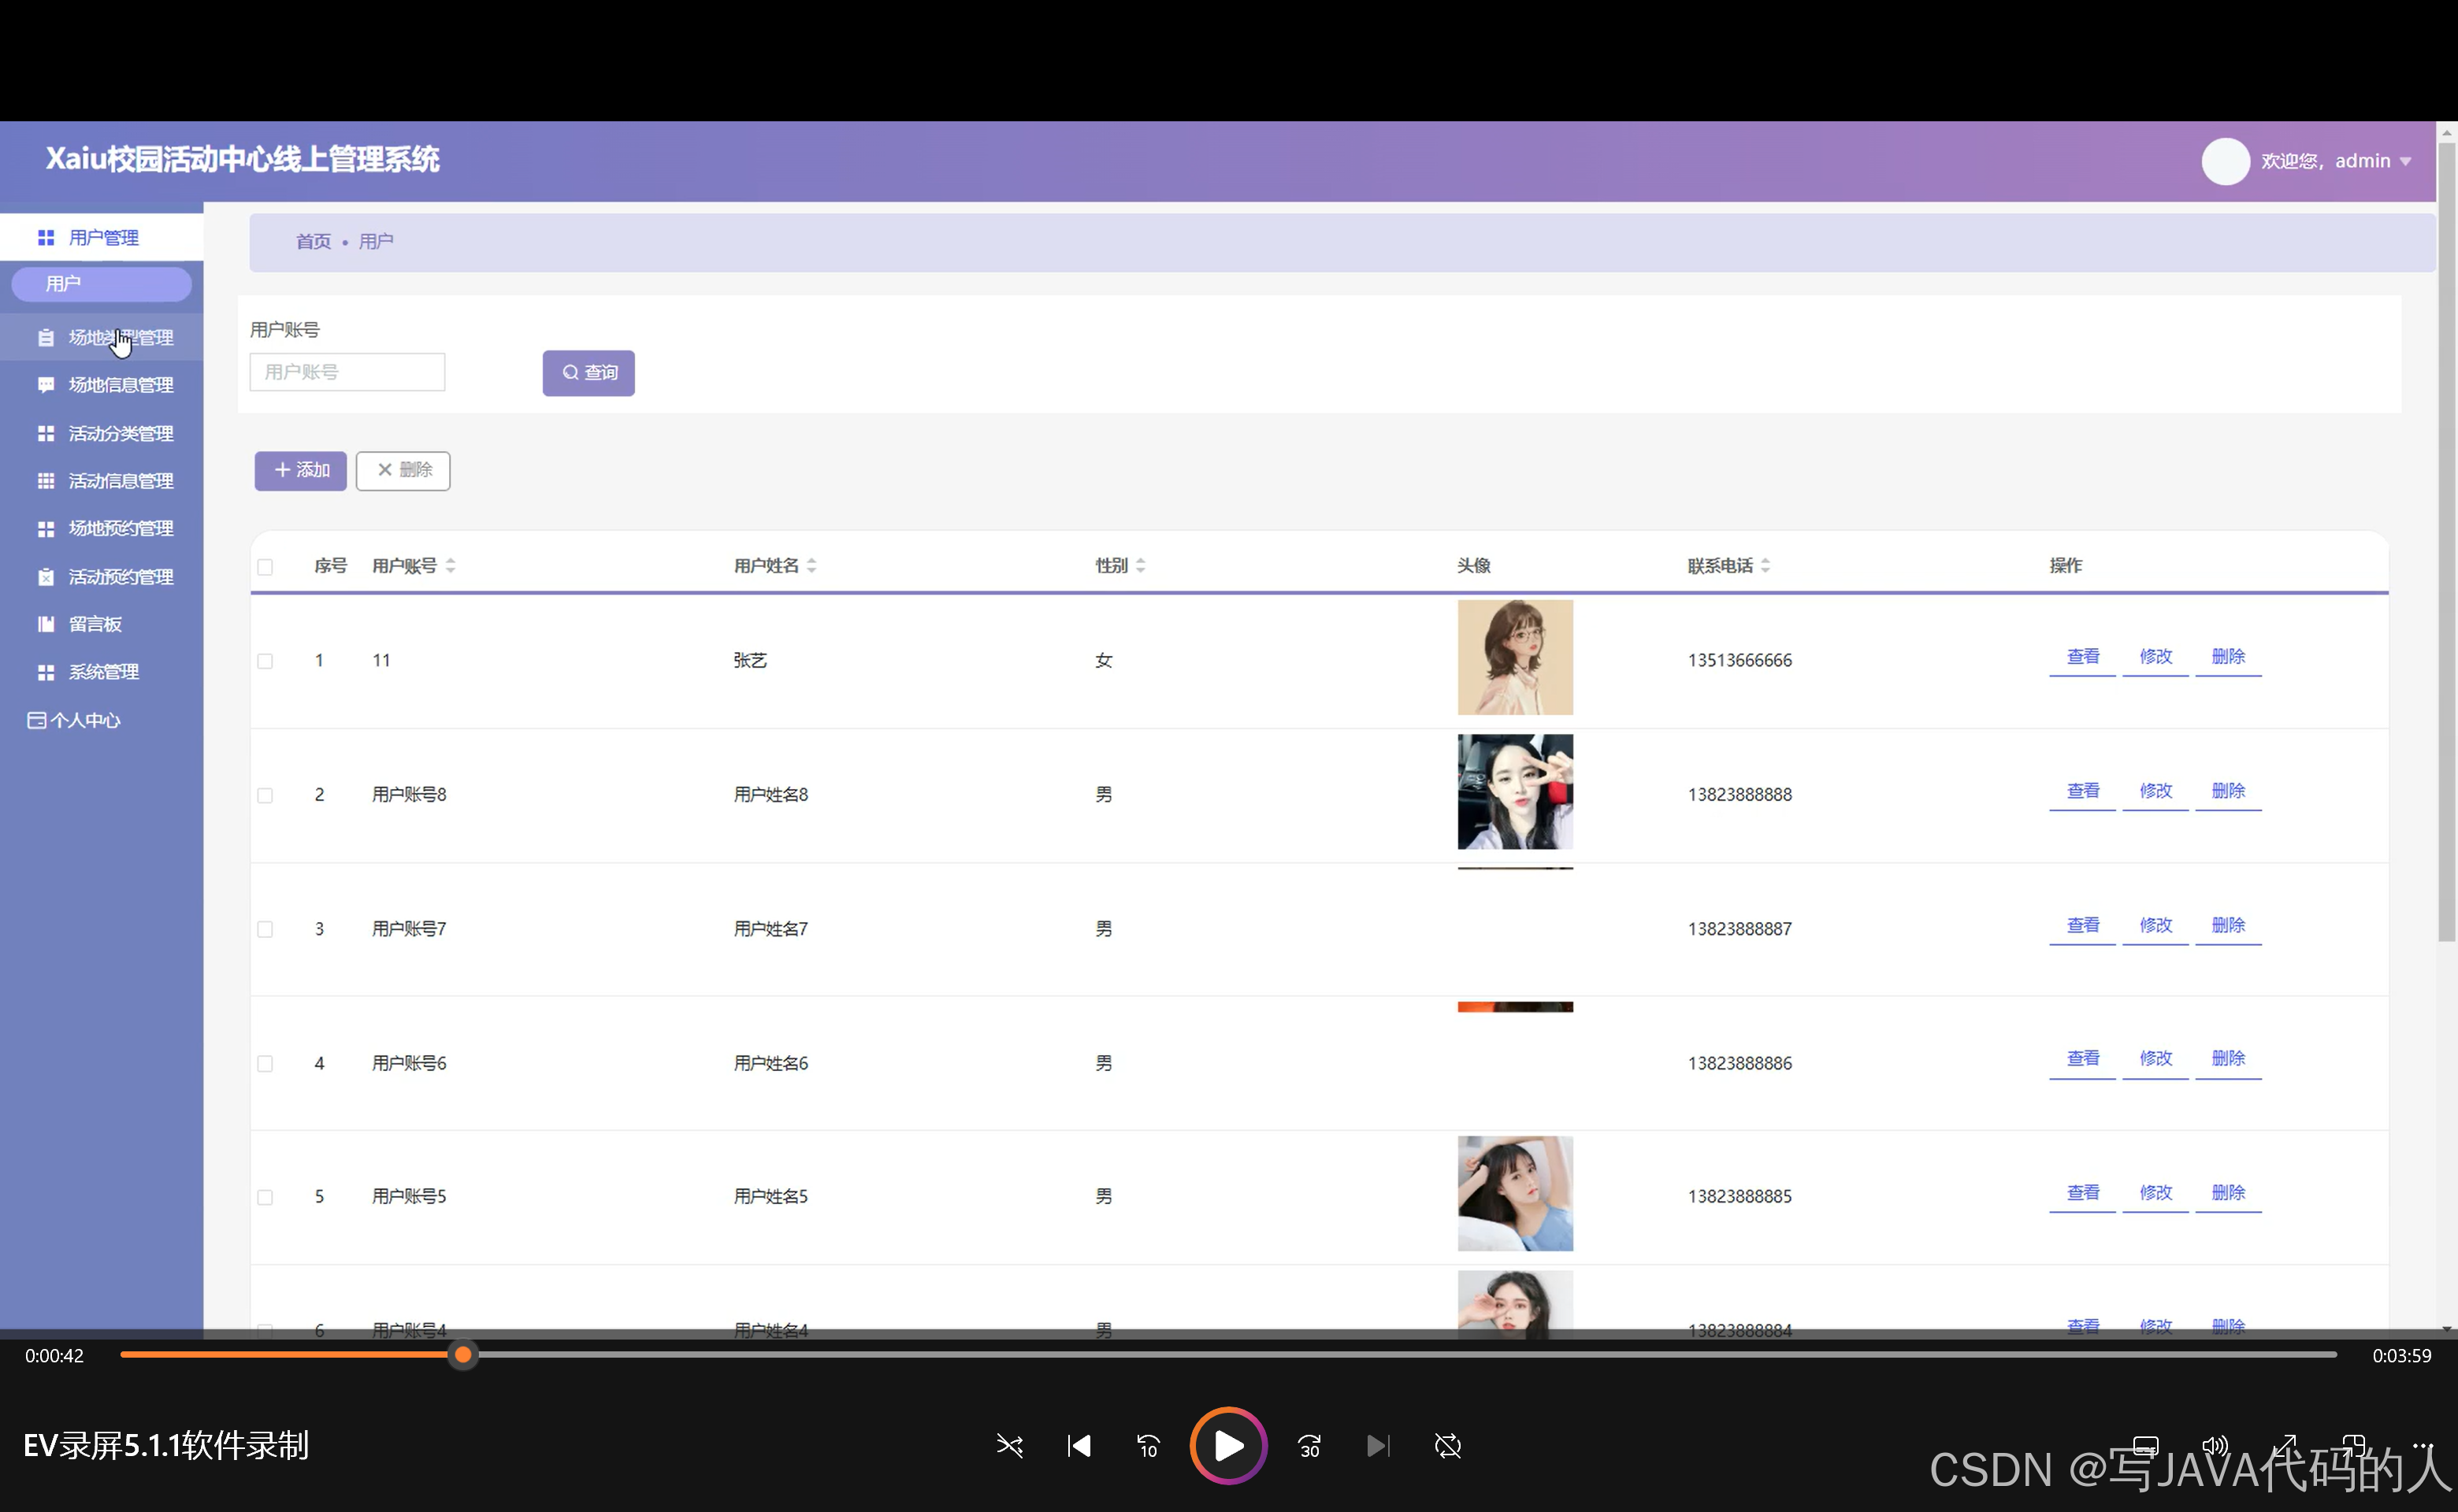Open the 用户管理 grid icon in sidebar
This screenshot has height=1512, width=2458.
pos(46,237)
